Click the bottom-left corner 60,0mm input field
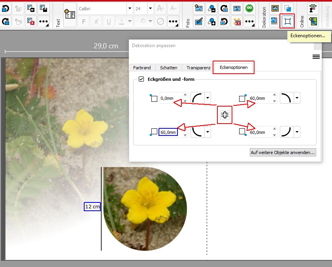This screenshot has height=267, width=332. tap(168, 132)
